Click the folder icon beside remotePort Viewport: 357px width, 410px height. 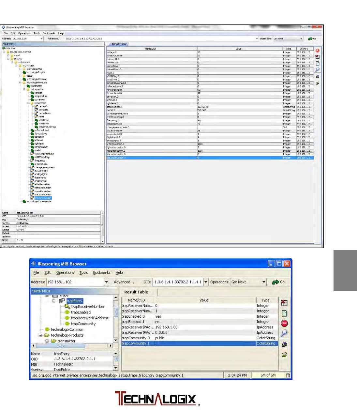[x=32, y=103]
